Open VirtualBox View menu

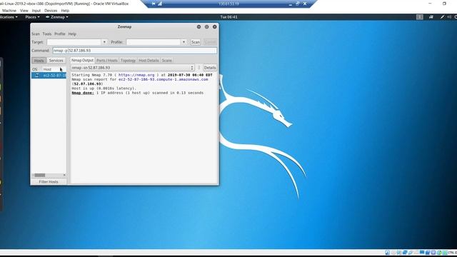point(24,11)
